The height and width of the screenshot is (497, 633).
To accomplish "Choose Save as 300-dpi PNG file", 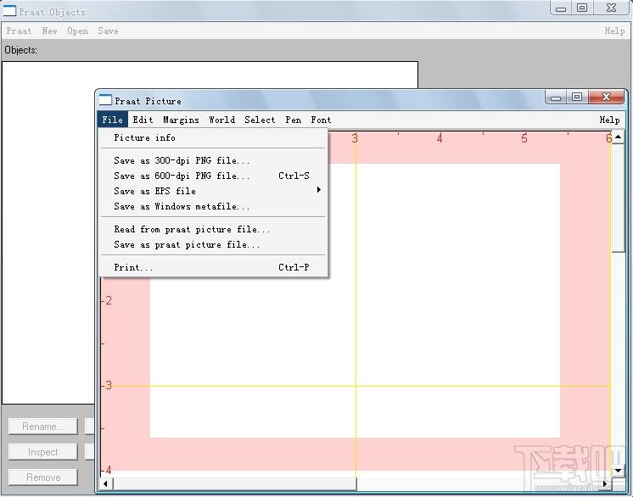I will pos(213,160).
